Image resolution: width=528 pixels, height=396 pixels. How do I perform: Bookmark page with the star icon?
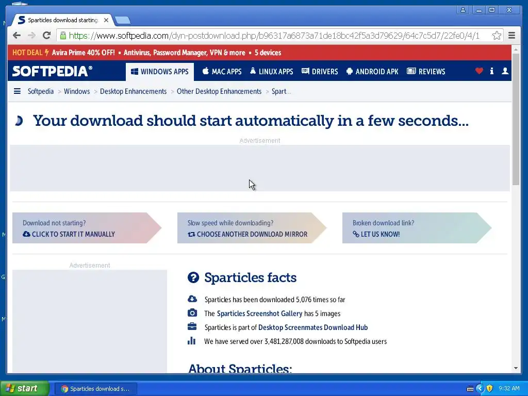click(497, 36)
